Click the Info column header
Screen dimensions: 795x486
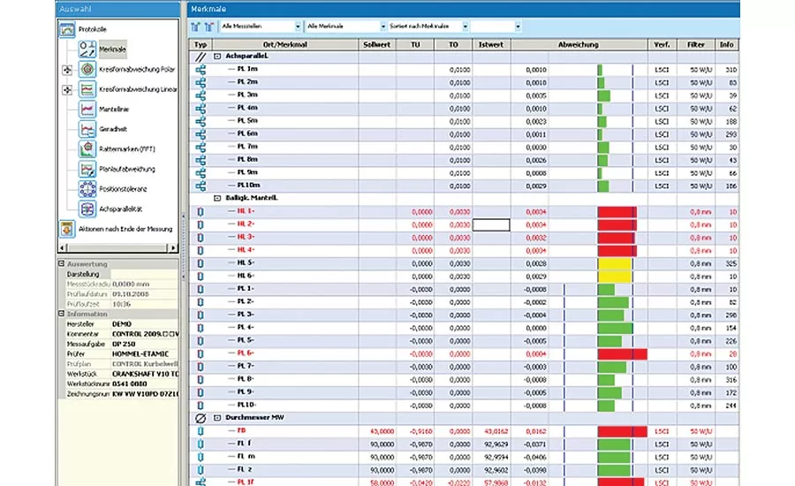(727, 45)
